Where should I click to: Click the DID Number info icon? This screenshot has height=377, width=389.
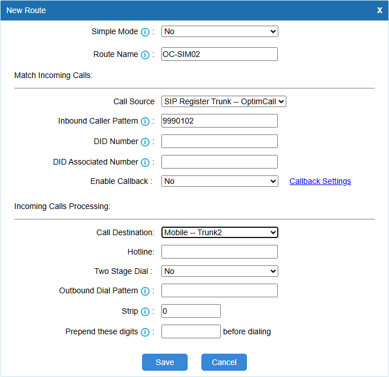click(145, 142)
